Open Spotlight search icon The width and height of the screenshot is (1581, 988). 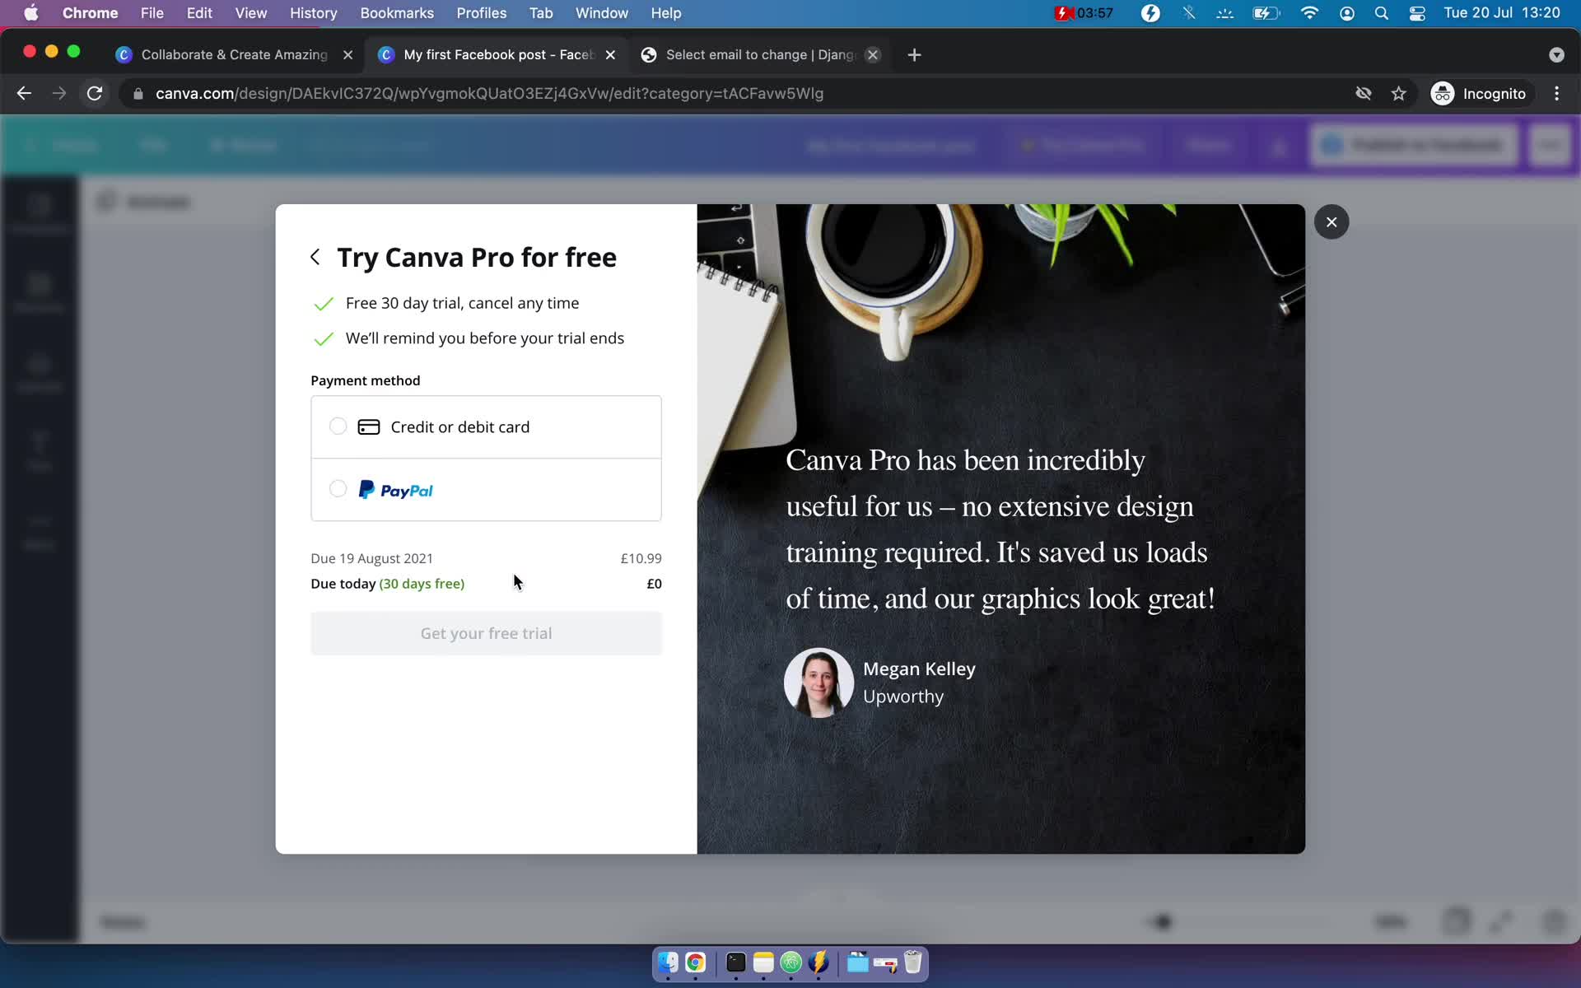tap(1382, 13)
